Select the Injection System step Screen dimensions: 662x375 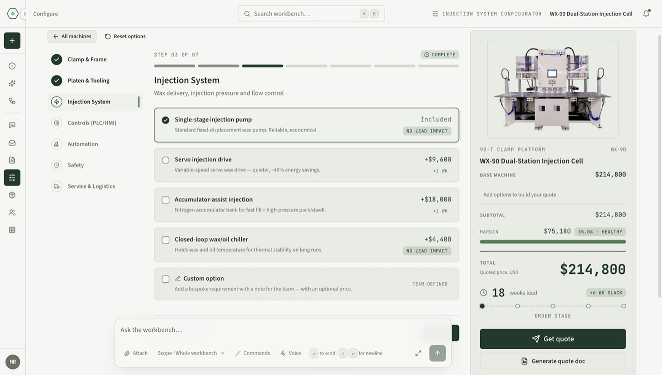(95, 102)
